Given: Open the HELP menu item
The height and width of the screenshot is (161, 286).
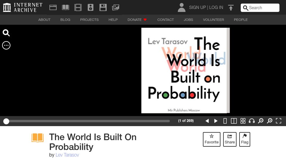Looking at the screenshot, I should pyautogui.click(x=113, y=20).
